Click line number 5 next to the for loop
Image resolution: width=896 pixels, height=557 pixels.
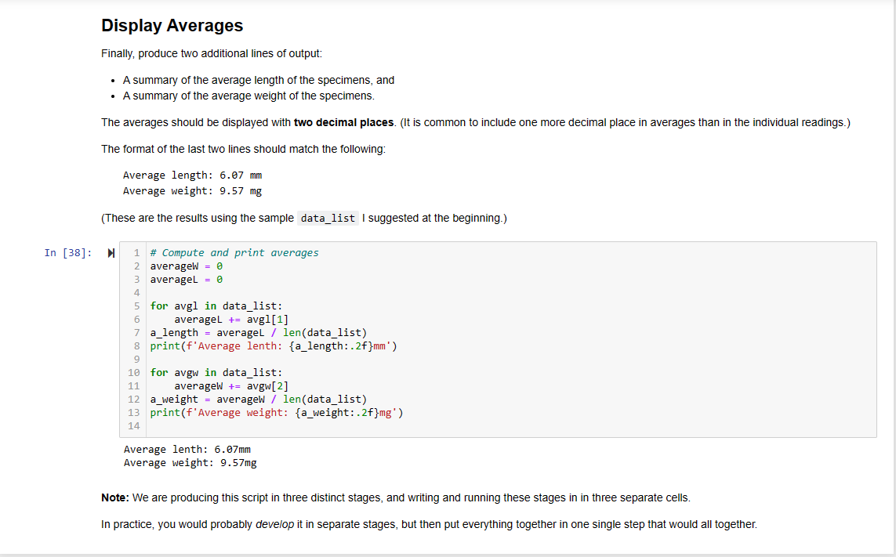pyautogui.click(x=136, y=306)
